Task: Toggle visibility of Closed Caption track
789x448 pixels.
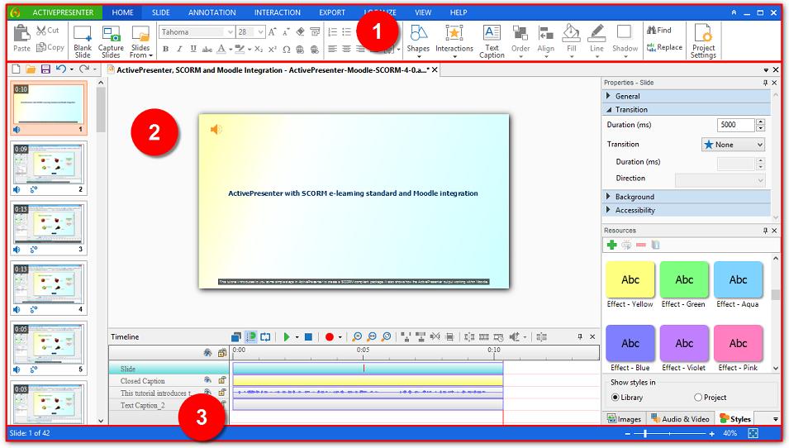Action: 207,380
